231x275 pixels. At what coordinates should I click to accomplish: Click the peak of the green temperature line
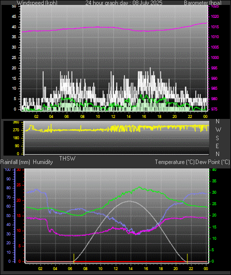(139, 187)
